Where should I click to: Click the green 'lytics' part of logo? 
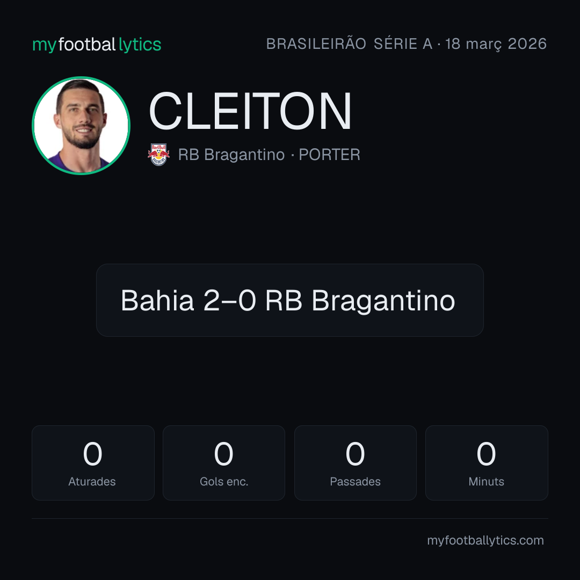point(140,45)
